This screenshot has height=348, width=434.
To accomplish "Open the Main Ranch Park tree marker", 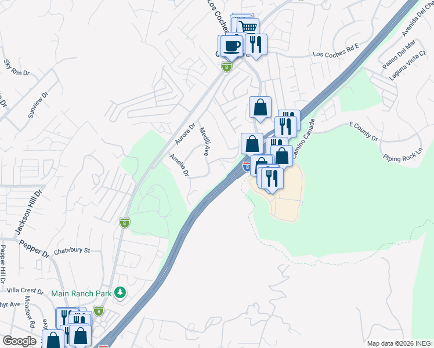I will (120, 293).
